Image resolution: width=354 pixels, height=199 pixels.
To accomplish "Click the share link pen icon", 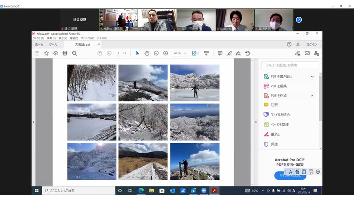I will 298,53.
